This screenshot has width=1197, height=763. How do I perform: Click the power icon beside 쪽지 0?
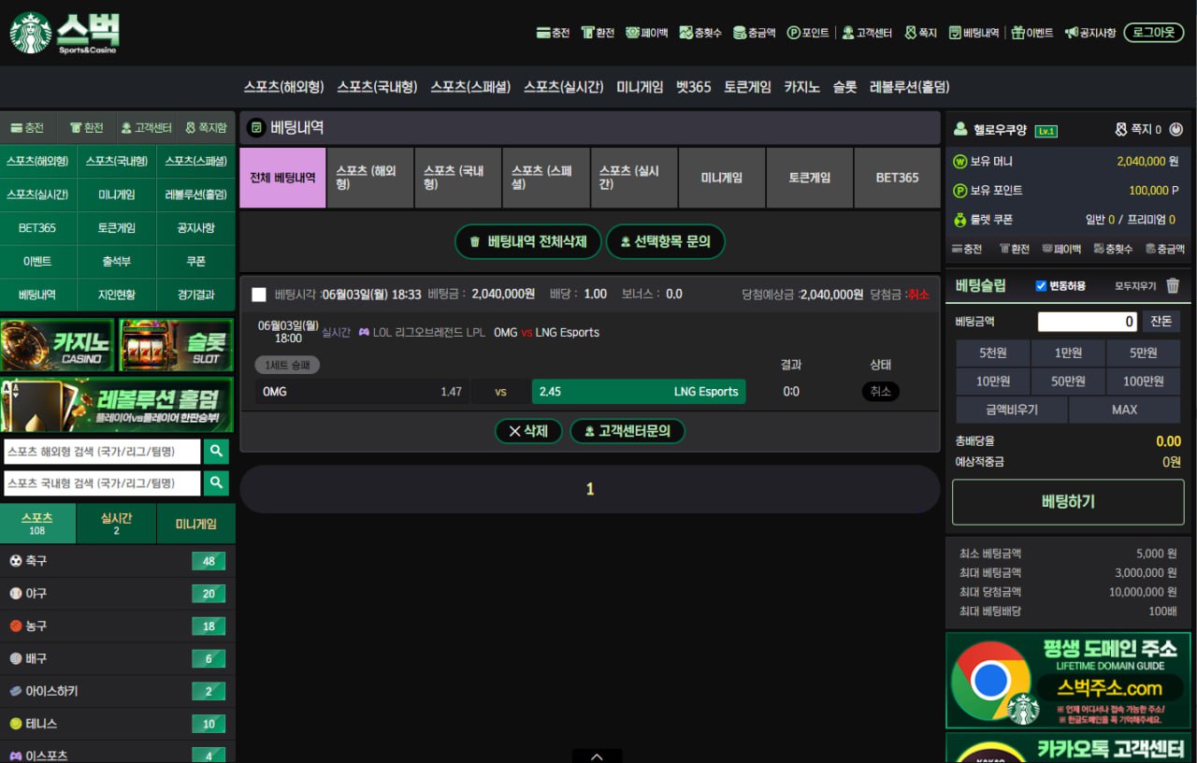click(x=1176, y=130)
